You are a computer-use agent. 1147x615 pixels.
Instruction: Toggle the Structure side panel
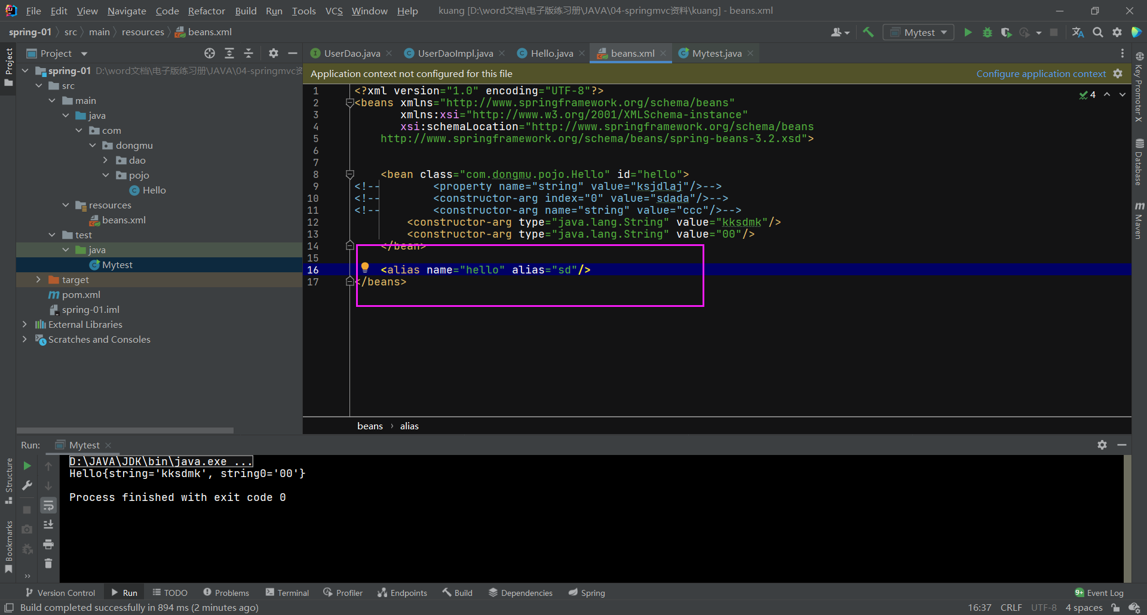click(8, 481)
